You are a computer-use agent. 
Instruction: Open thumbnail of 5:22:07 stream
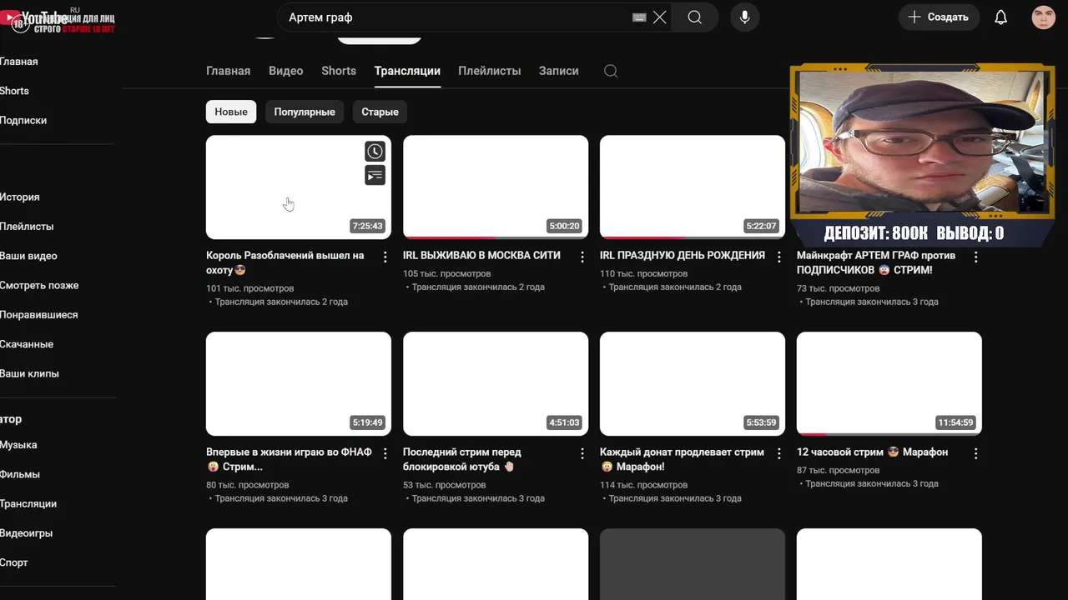[x=693, y=187]
